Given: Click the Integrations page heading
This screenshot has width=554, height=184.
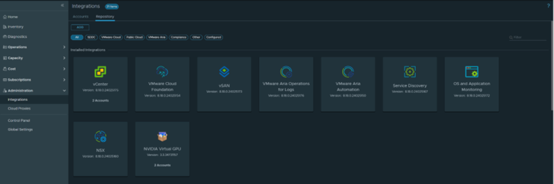Looking at the screenshot, I should [86, 6].
